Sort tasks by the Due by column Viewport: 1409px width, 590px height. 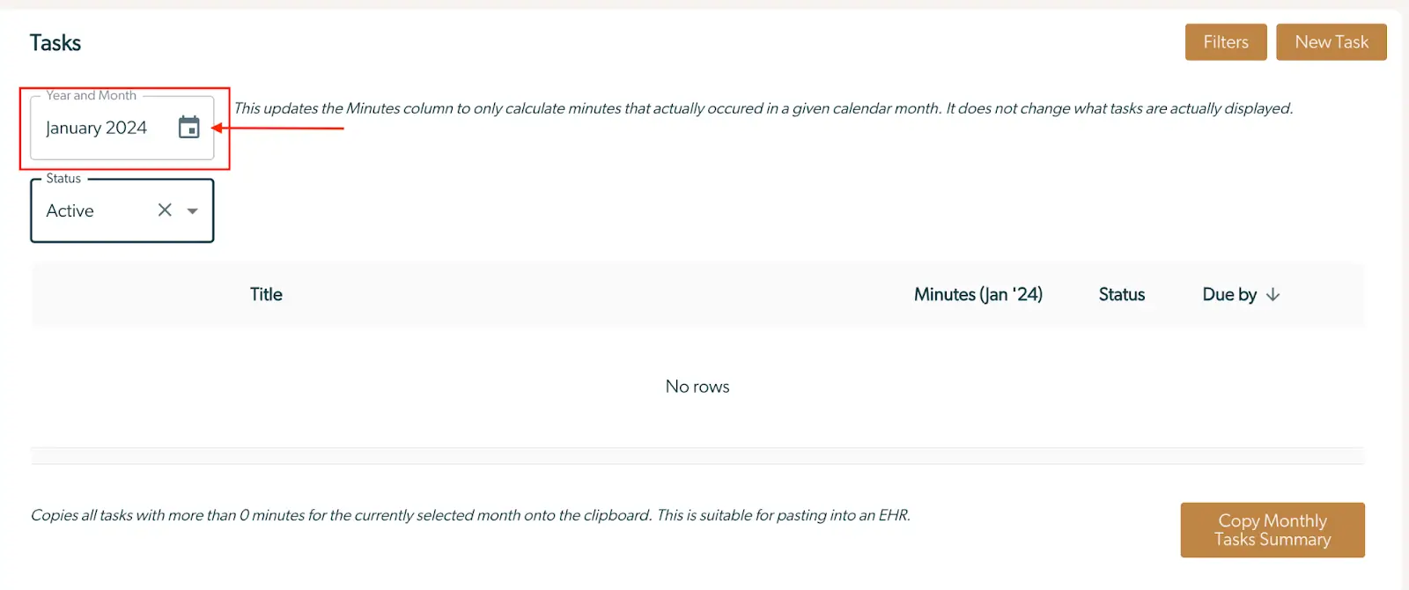[1230, 294]
